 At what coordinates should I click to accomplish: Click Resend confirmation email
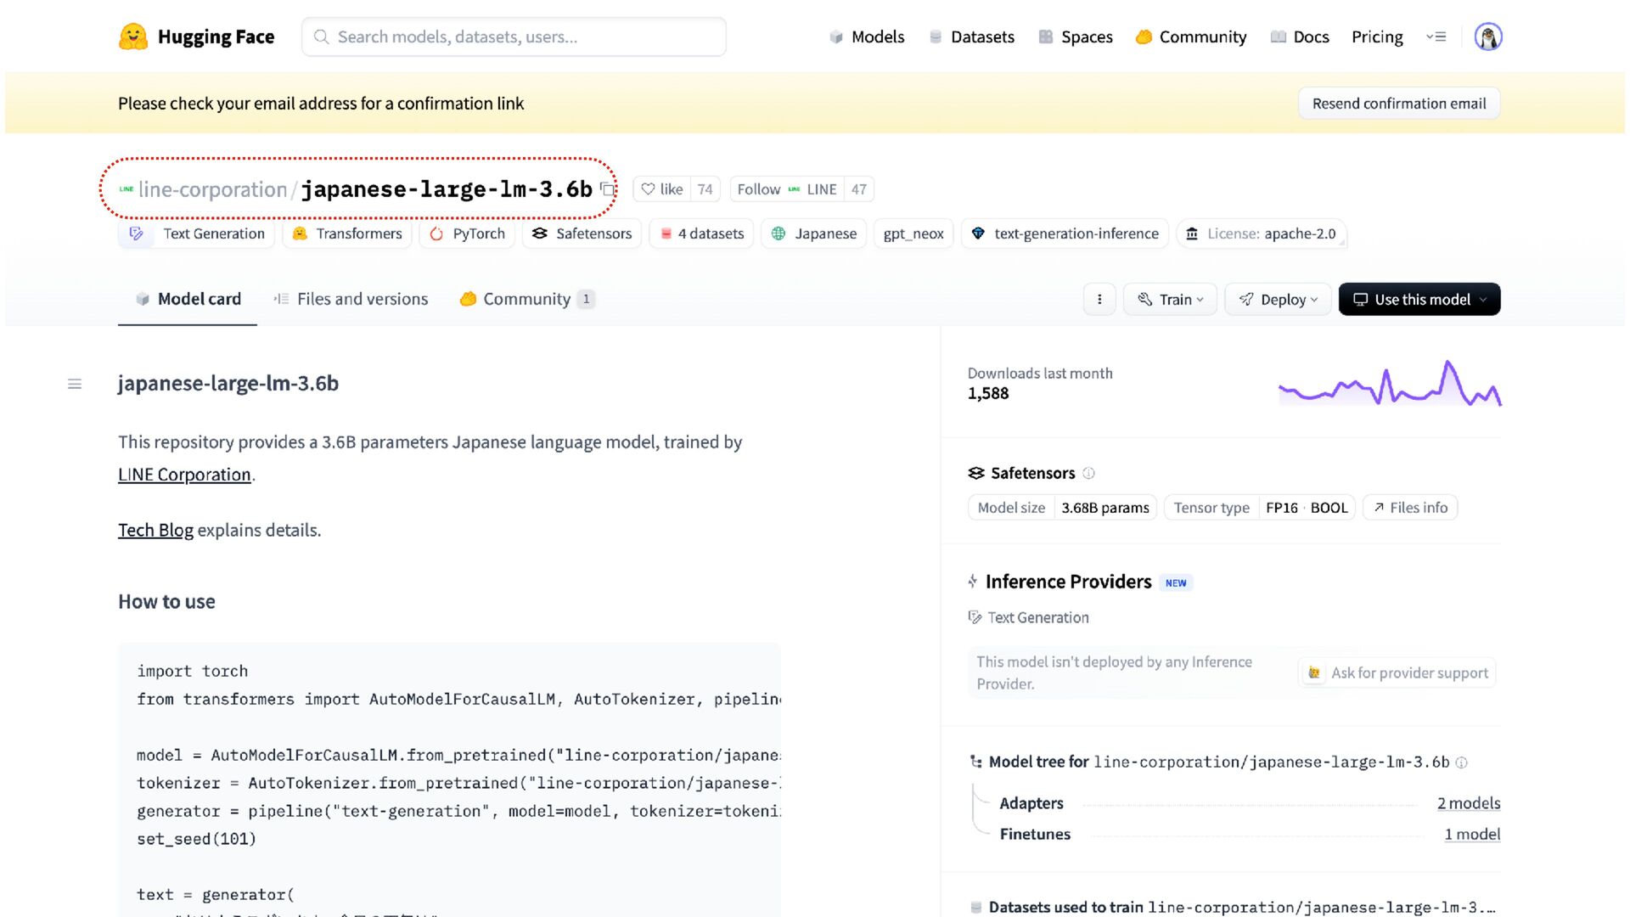click(1399, 104)
